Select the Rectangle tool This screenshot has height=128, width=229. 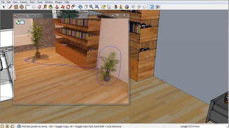tap(16, 7)
